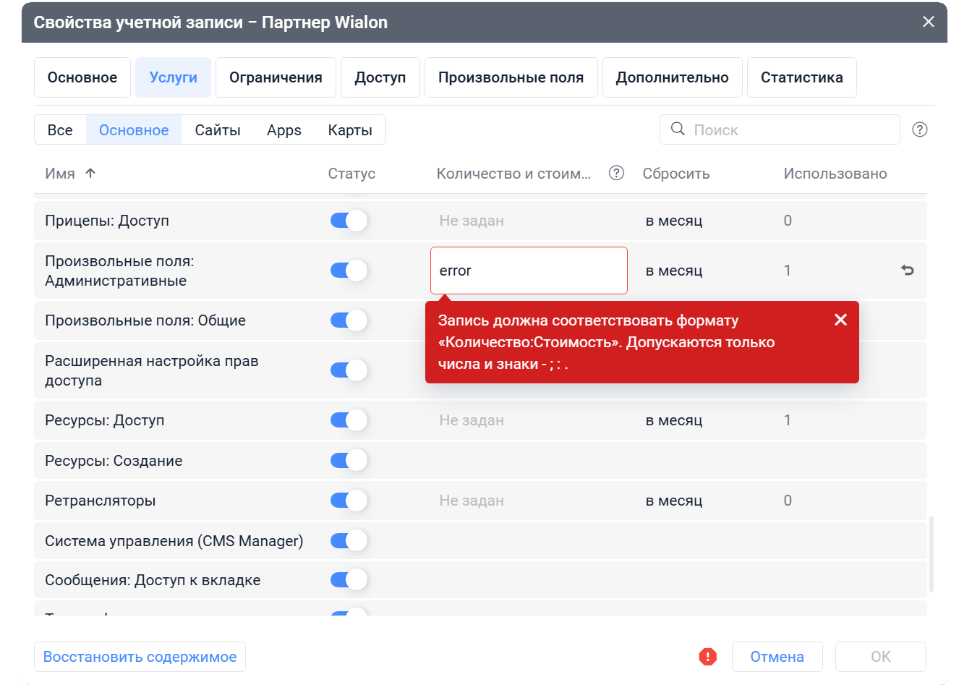The image size is (972, 685).
Task: Open the Доступ tab
Action: tap(380, 77)
